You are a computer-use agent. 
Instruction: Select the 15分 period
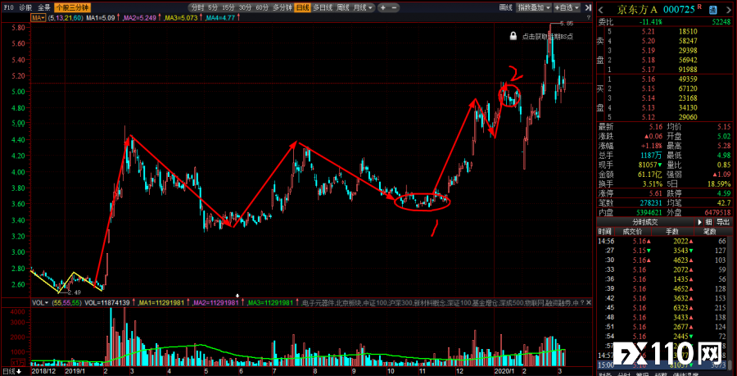(x=228, y=7)
